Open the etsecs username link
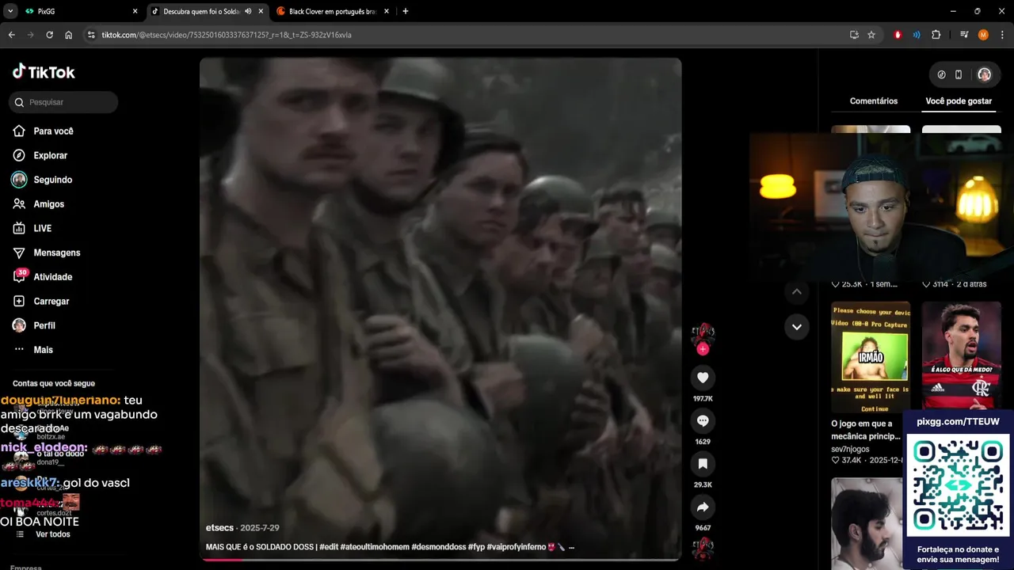1014x570 pixels. [x=219, y=528]
